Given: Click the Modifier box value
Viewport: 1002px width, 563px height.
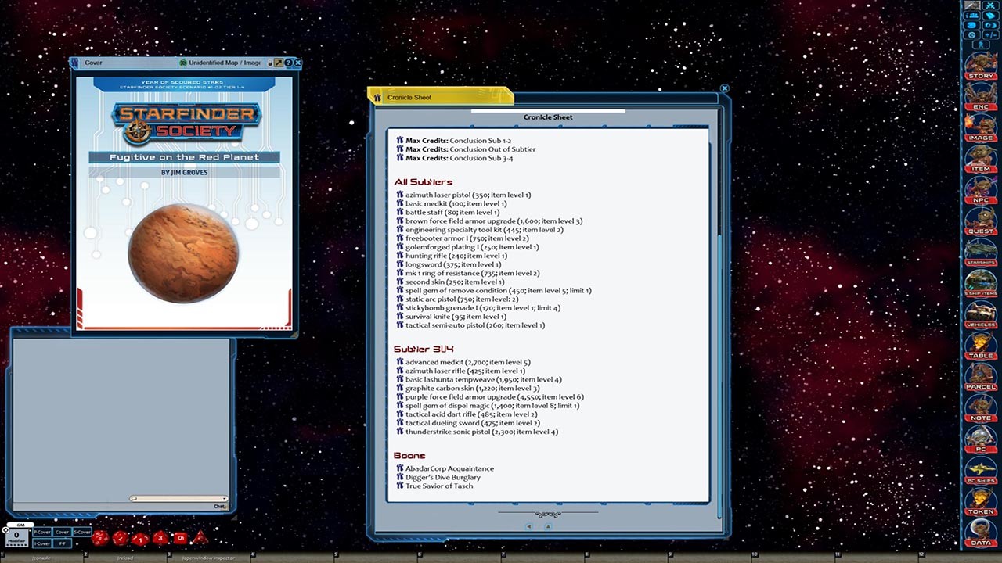Looking at the screenshot, I should [x=16, y=536].
